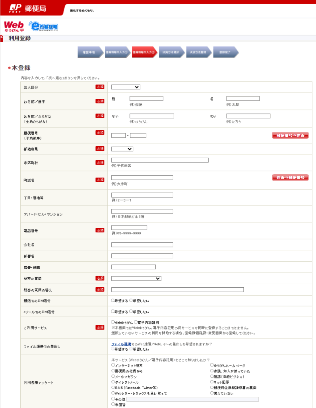316x408 pixels.
Task: Select the ネット記事 survey option
Action: (212, 382)
